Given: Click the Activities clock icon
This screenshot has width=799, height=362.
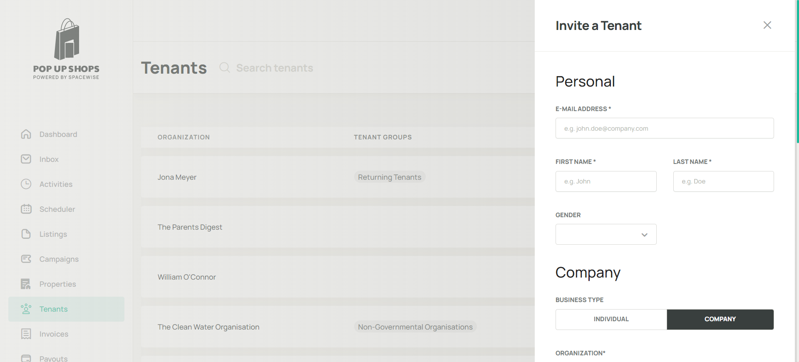Looking at the screenshot, I should pyautogui.click(x=26, y=184).
